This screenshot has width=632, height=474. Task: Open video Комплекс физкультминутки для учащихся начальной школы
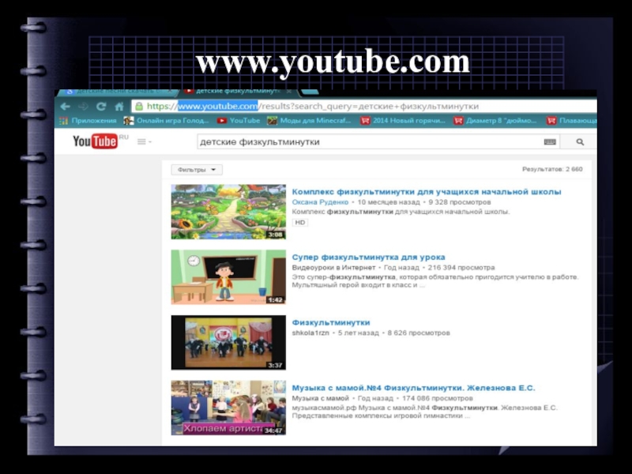(427, 192)
